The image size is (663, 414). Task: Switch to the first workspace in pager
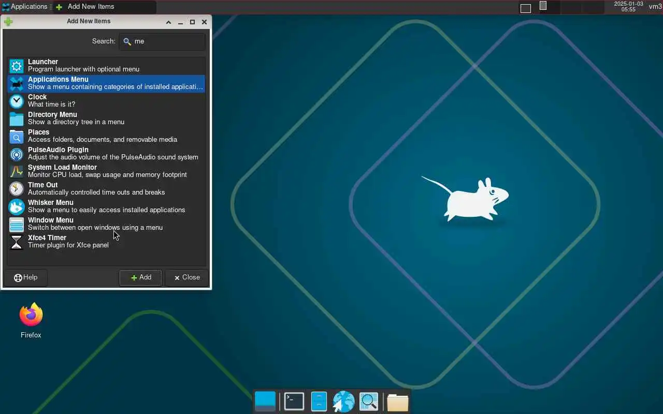(528, 7)
